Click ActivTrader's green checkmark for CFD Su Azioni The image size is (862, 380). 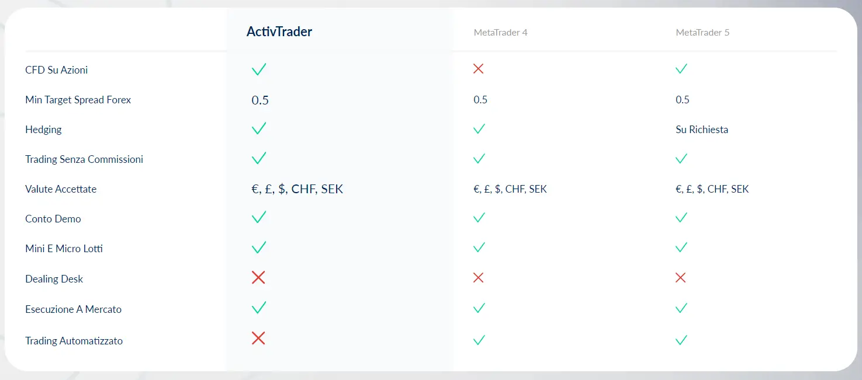pyautogui.click(x=259, y=69)
